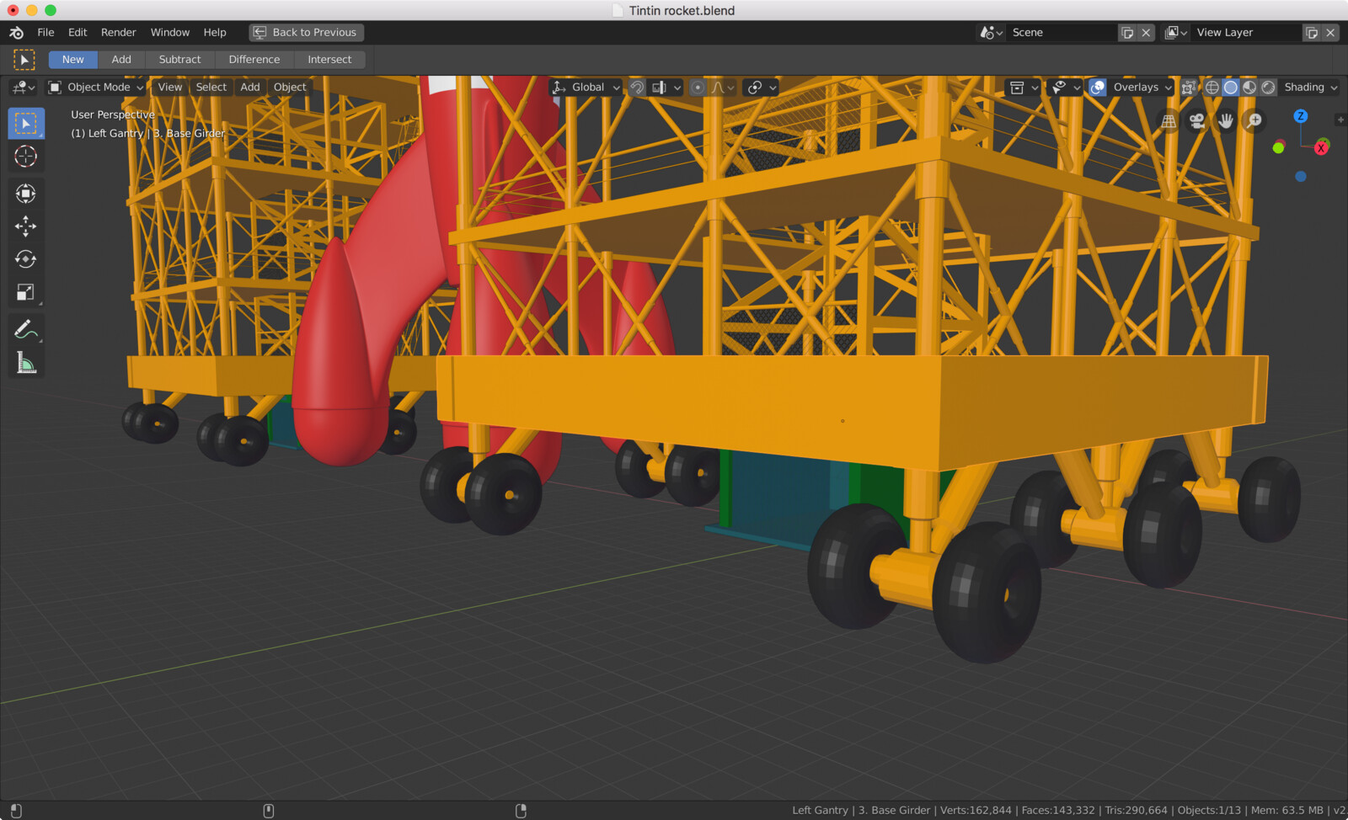Screen dimensions: 1348x820
Task: Set selection mode to Subtract
Action: (x=179, y=59)
